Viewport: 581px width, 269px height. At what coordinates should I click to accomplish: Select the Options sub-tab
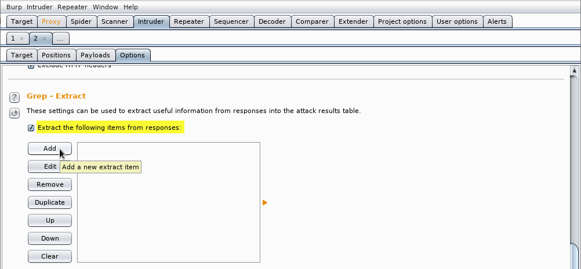(133, 55)
